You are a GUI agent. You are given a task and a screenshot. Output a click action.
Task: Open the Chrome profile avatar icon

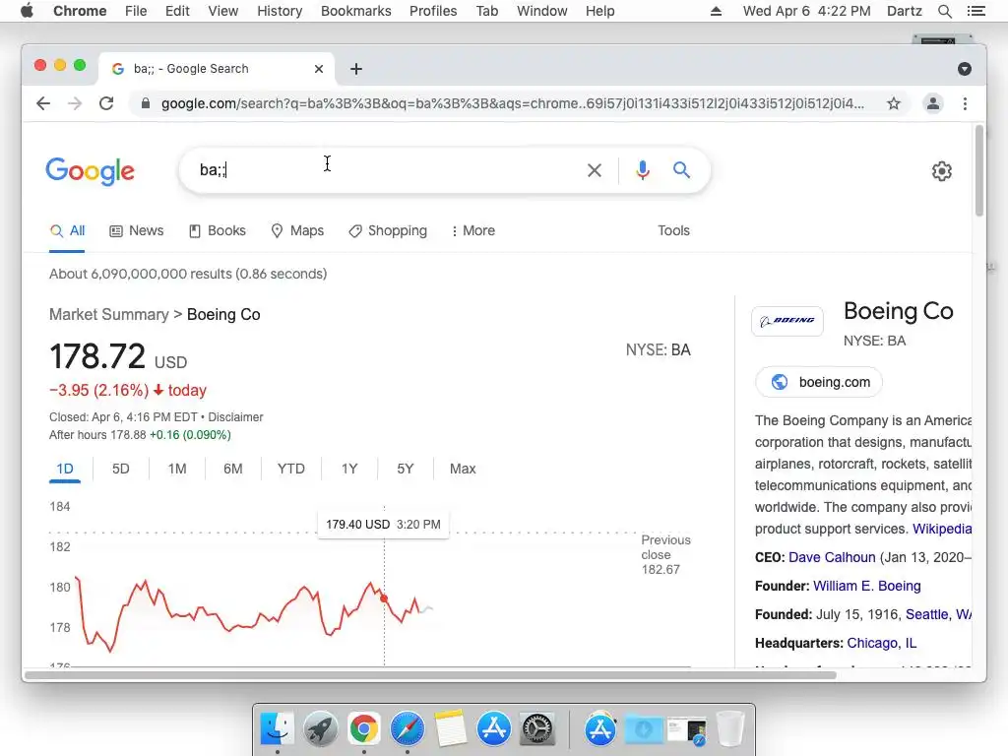pyautogui.click(x=933, y=103)
